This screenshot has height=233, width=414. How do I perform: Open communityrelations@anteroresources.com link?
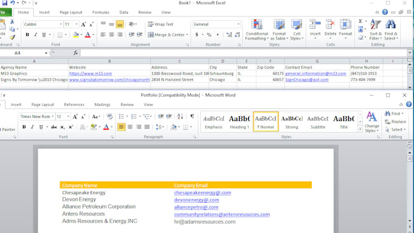tap(222, 215)
